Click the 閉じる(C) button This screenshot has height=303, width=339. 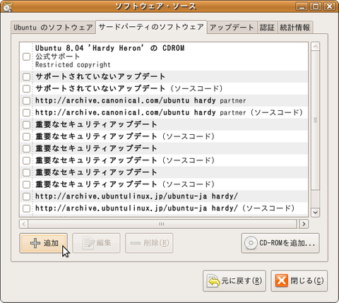299,280
